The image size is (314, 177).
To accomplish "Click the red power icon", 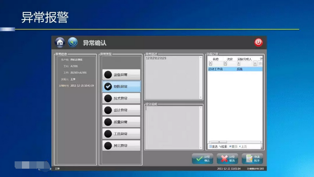I will [x=258, y=43].
